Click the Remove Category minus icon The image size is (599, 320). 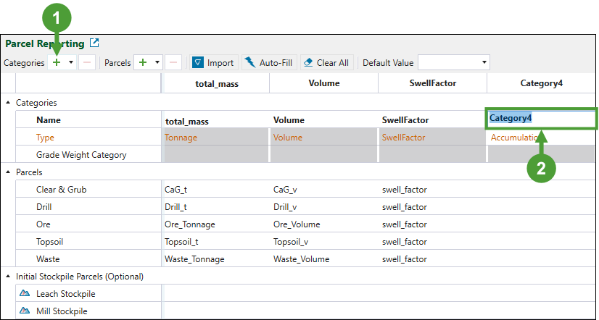[x=86, y=63]
